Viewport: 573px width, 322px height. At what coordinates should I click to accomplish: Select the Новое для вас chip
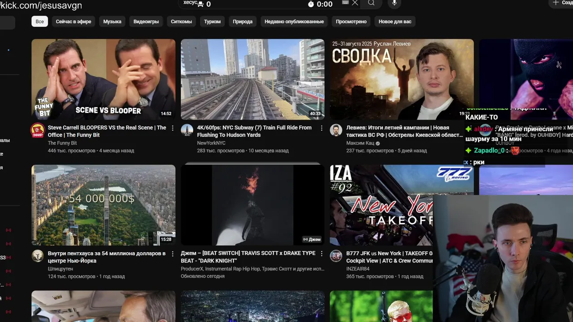click(395, 21)
